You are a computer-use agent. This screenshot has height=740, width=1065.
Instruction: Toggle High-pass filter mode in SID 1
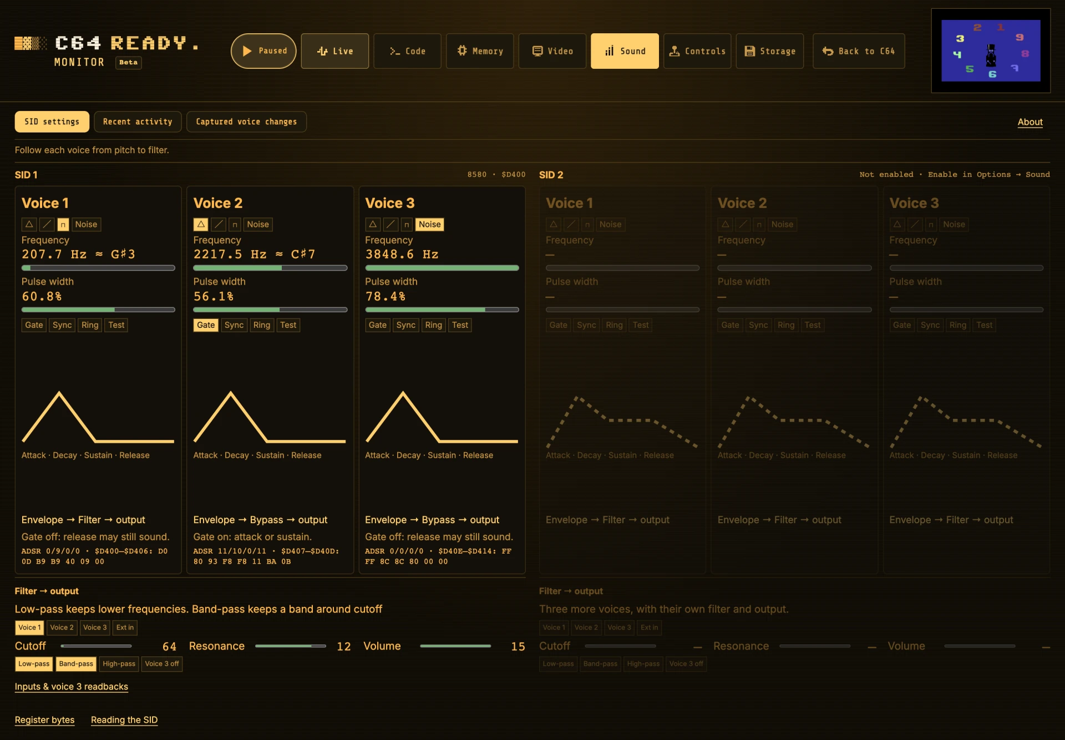[x=119, y=664]
